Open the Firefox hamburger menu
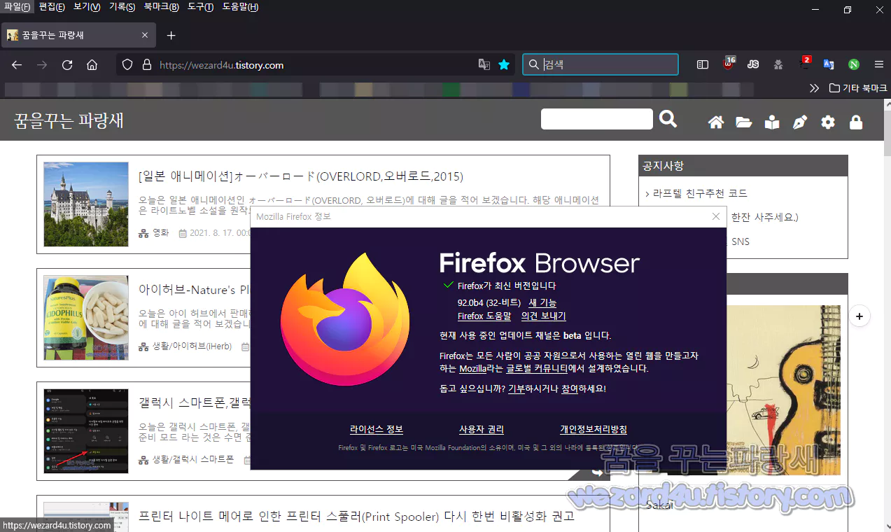Viewport: 891px width, 532px height. pos(878,64)
